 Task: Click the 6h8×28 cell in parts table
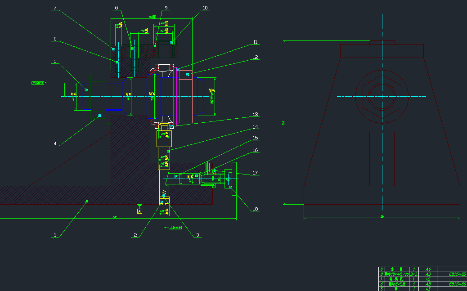coord(397,284)
